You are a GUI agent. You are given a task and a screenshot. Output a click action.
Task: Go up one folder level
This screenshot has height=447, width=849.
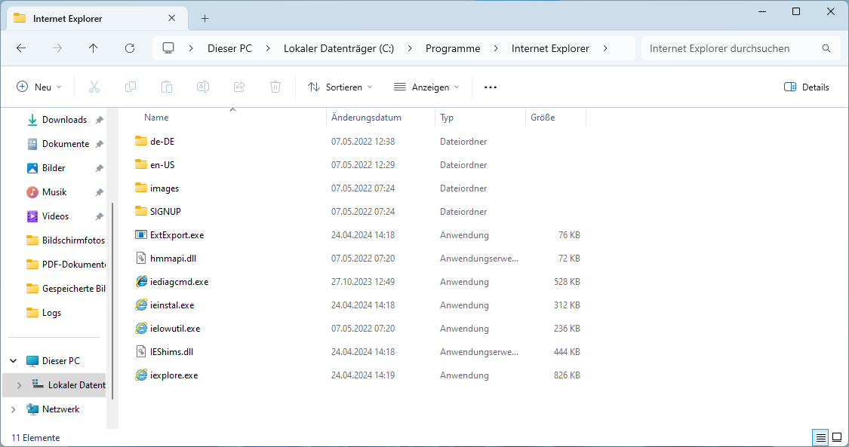point(94,48)
